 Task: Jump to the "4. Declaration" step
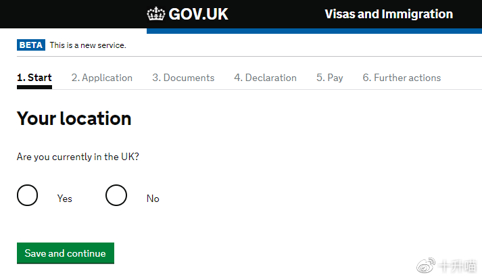tap(265, 78)
